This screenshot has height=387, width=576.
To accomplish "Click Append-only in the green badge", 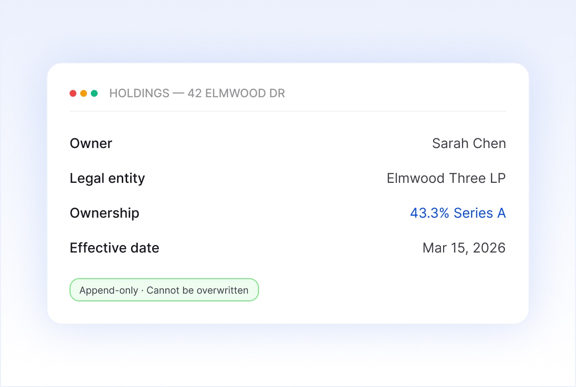I will click(x=109, y=290).
